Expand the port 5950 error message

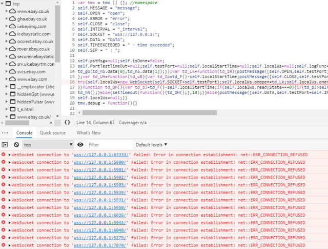click(x=9, y=207)
